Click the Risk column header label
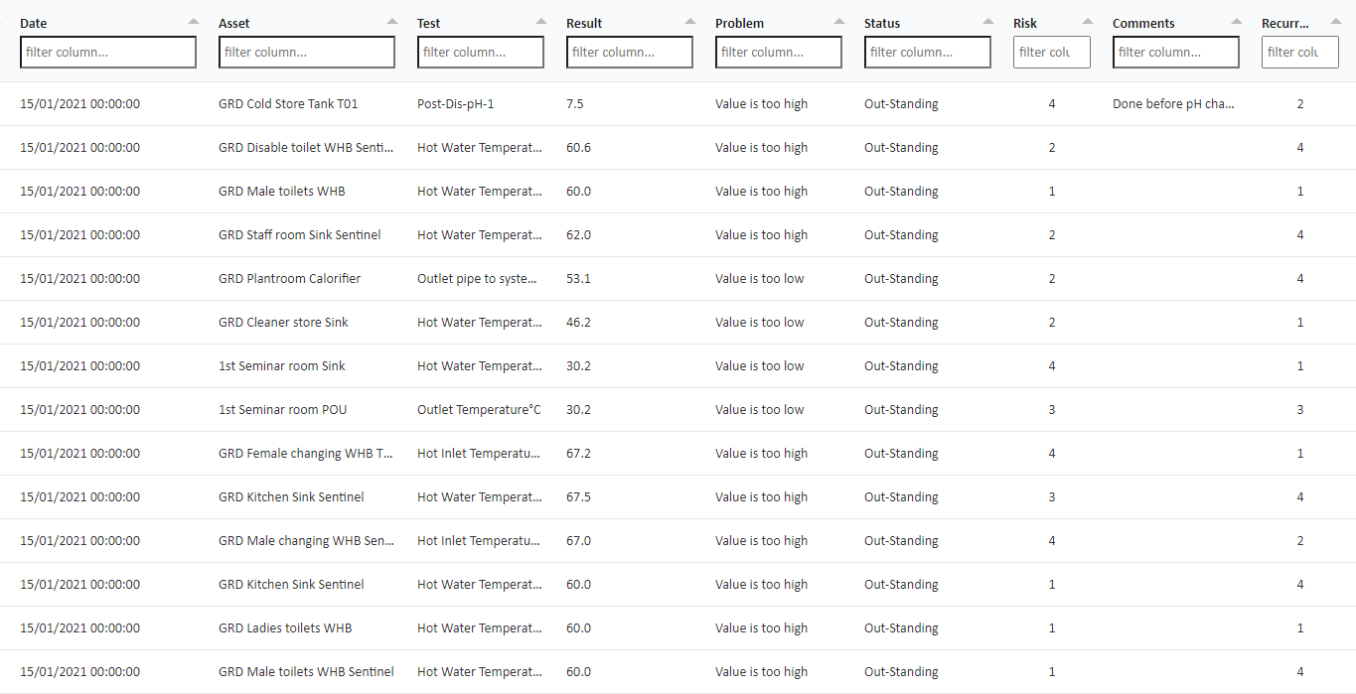The image size is (1356, 694). click(1025, 23)
